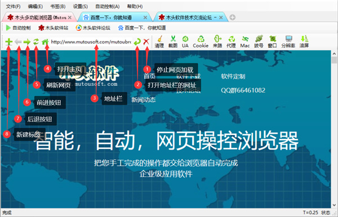Screen dimensions: 338x217
Task: Open the 自动控制(A) menu
Action: click(x=108, y=6)
